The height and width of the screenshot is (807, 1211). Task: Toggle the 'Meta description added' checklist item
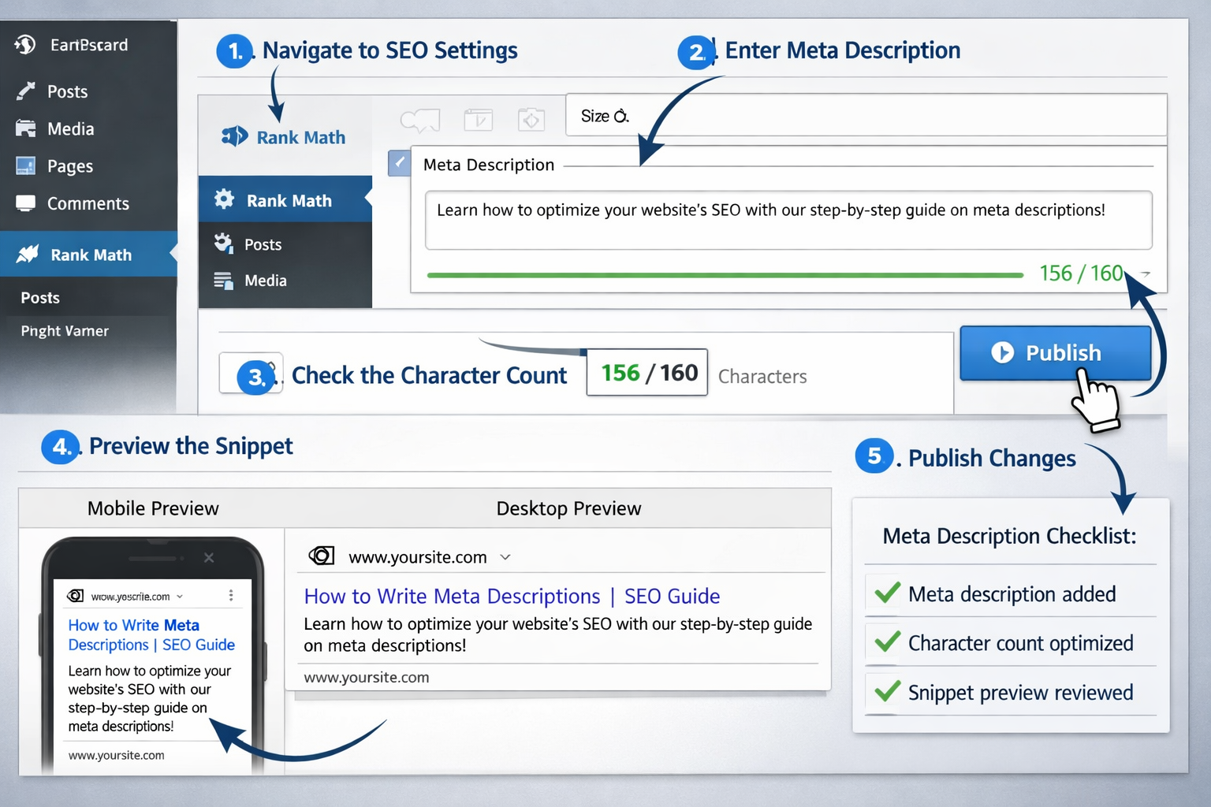[x=884, y=593]
